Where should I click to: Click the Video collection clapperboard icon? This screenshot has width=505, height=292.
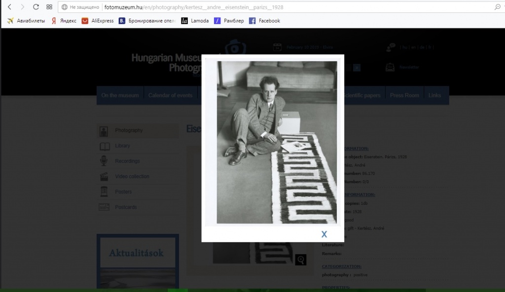coord(104,176)
